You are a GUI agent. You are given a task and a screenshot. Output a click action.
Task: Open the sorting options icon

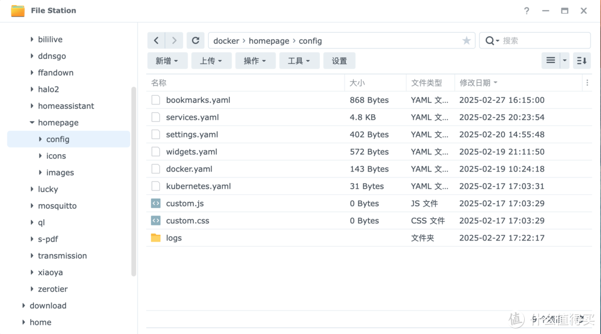(582, 60)
